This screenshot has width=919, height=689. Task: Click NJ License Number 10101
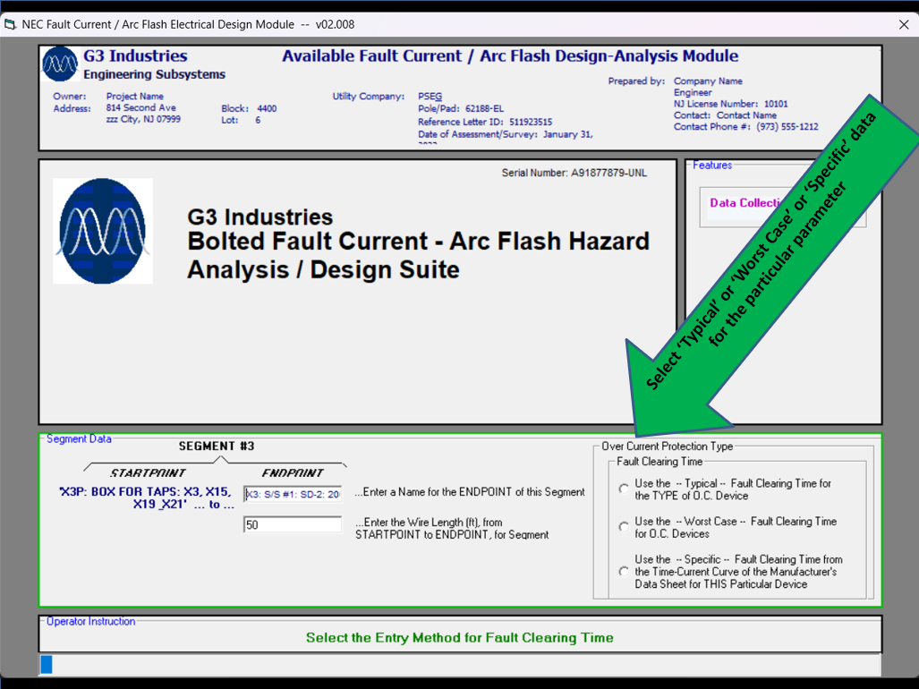coord(730,104)
